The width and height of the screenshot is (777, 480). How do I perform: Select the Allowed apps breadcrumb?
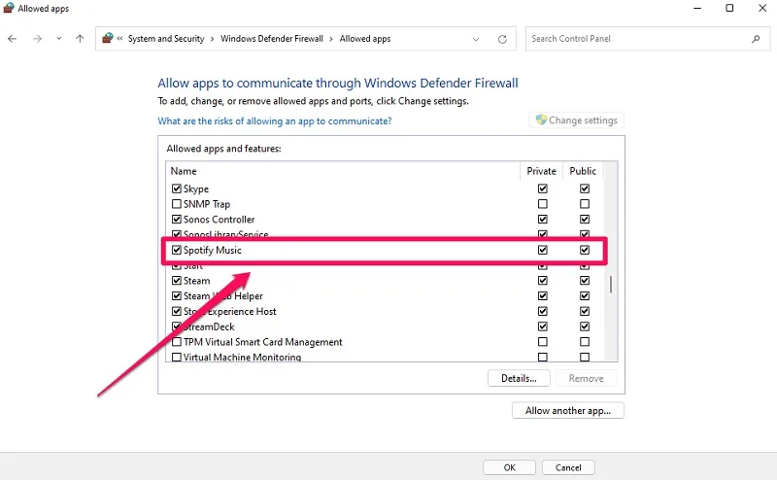pyautogui.click(x=365, y=39)
